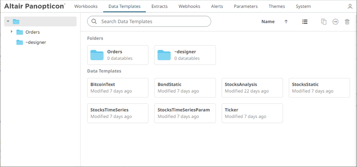This screenshot has height=167, width=357.
Task: Switch to list view layout
Action: pos(305,22)
